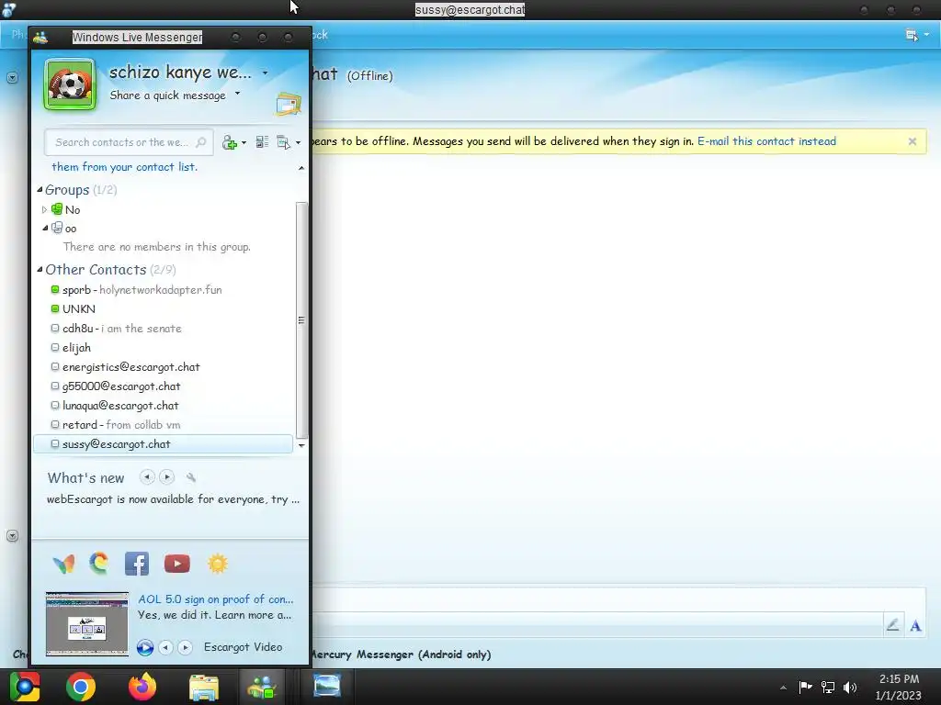This screenshot has width=941, height=705.
Task: Open the Facebook icon
Action: tap(137, 564)
